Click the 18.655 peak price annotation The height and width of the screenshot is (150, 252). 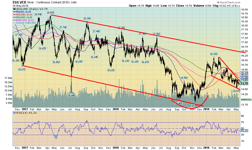50,12
